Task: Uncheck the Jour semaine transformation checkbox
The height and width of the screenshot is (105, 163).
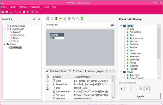Action: [x=54, y=91]
